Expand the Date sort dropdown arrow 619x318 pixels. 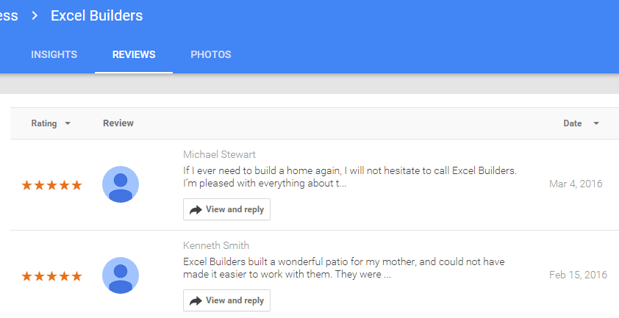click(x=596, y=123)
